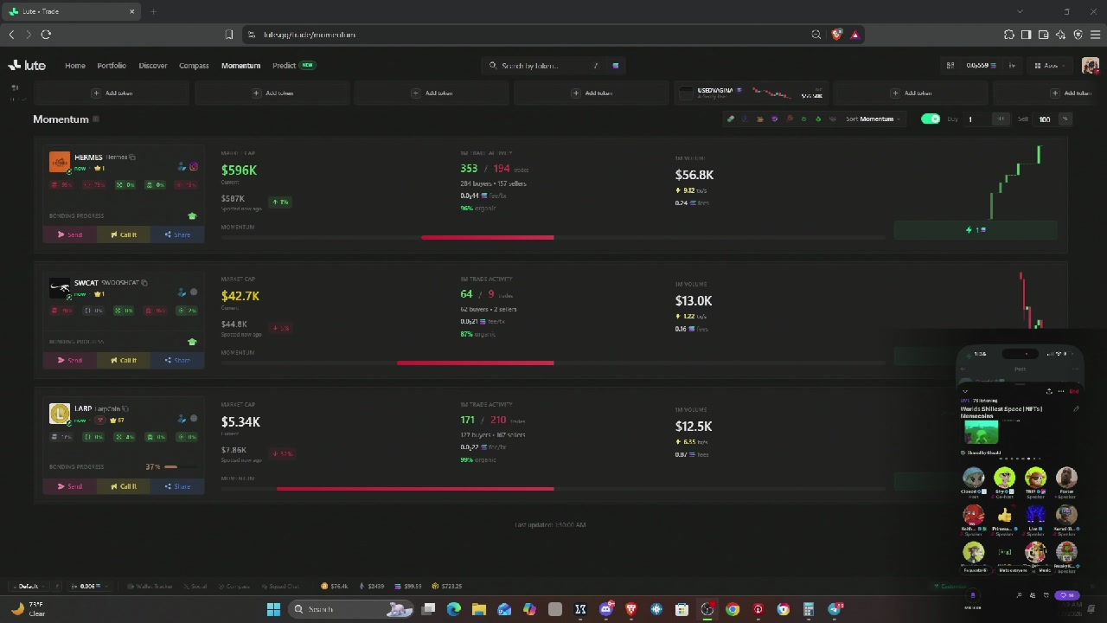The image size is (1107, 623).
Task: Click Send on the SWCAT card
Action: click(70, 360)
